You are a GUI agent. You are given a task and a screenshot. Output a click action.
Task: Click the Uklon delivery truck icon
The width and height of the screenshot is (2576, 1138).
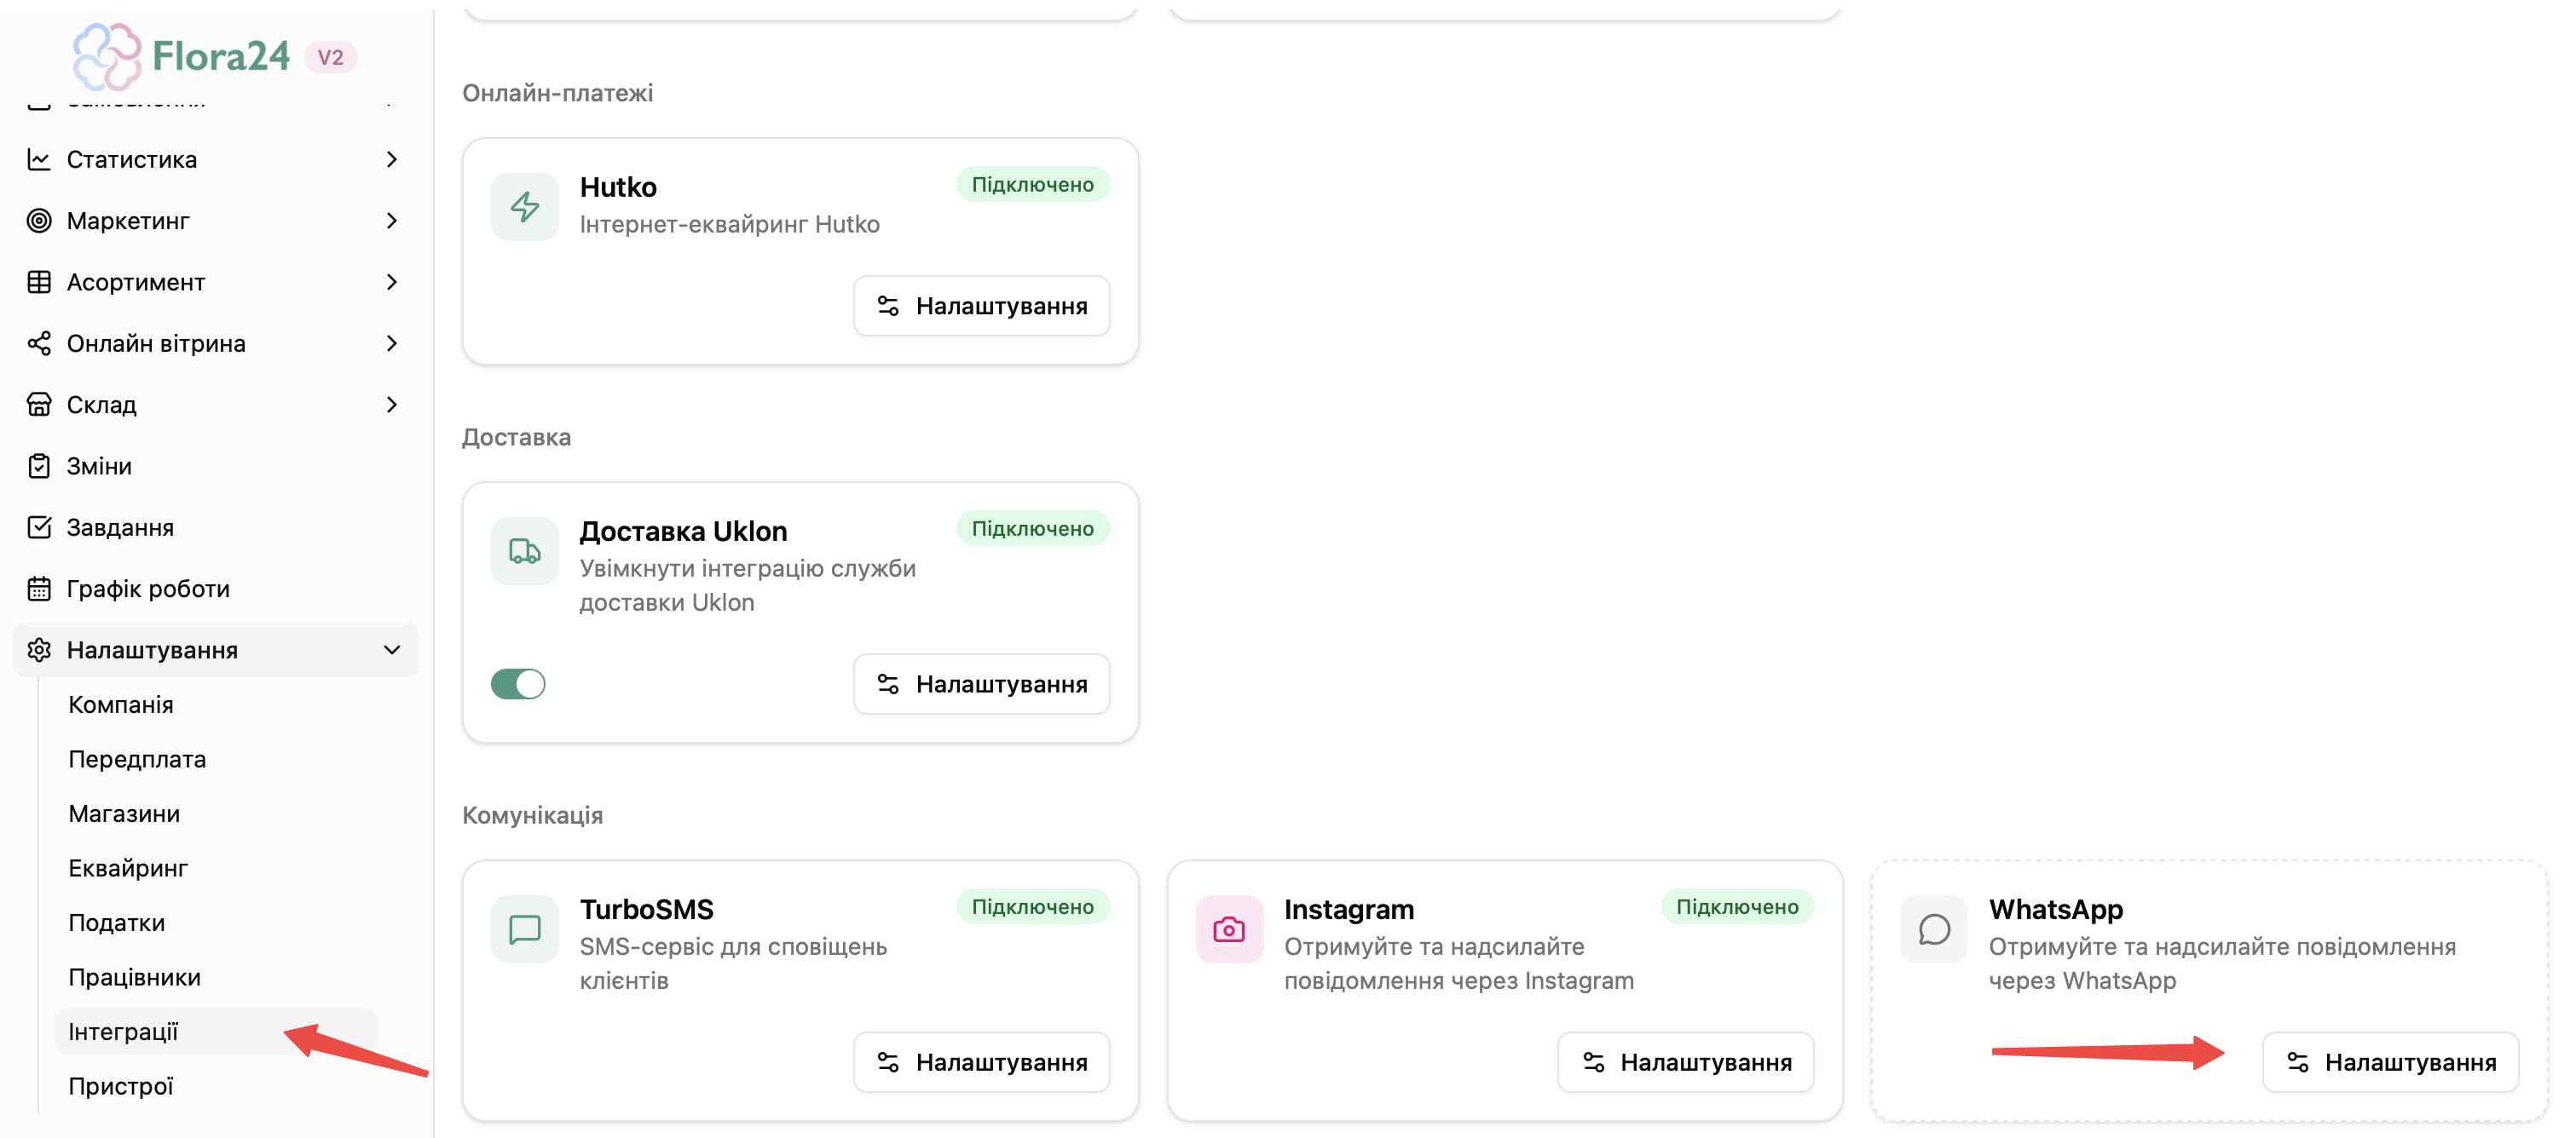pos(524,550)
